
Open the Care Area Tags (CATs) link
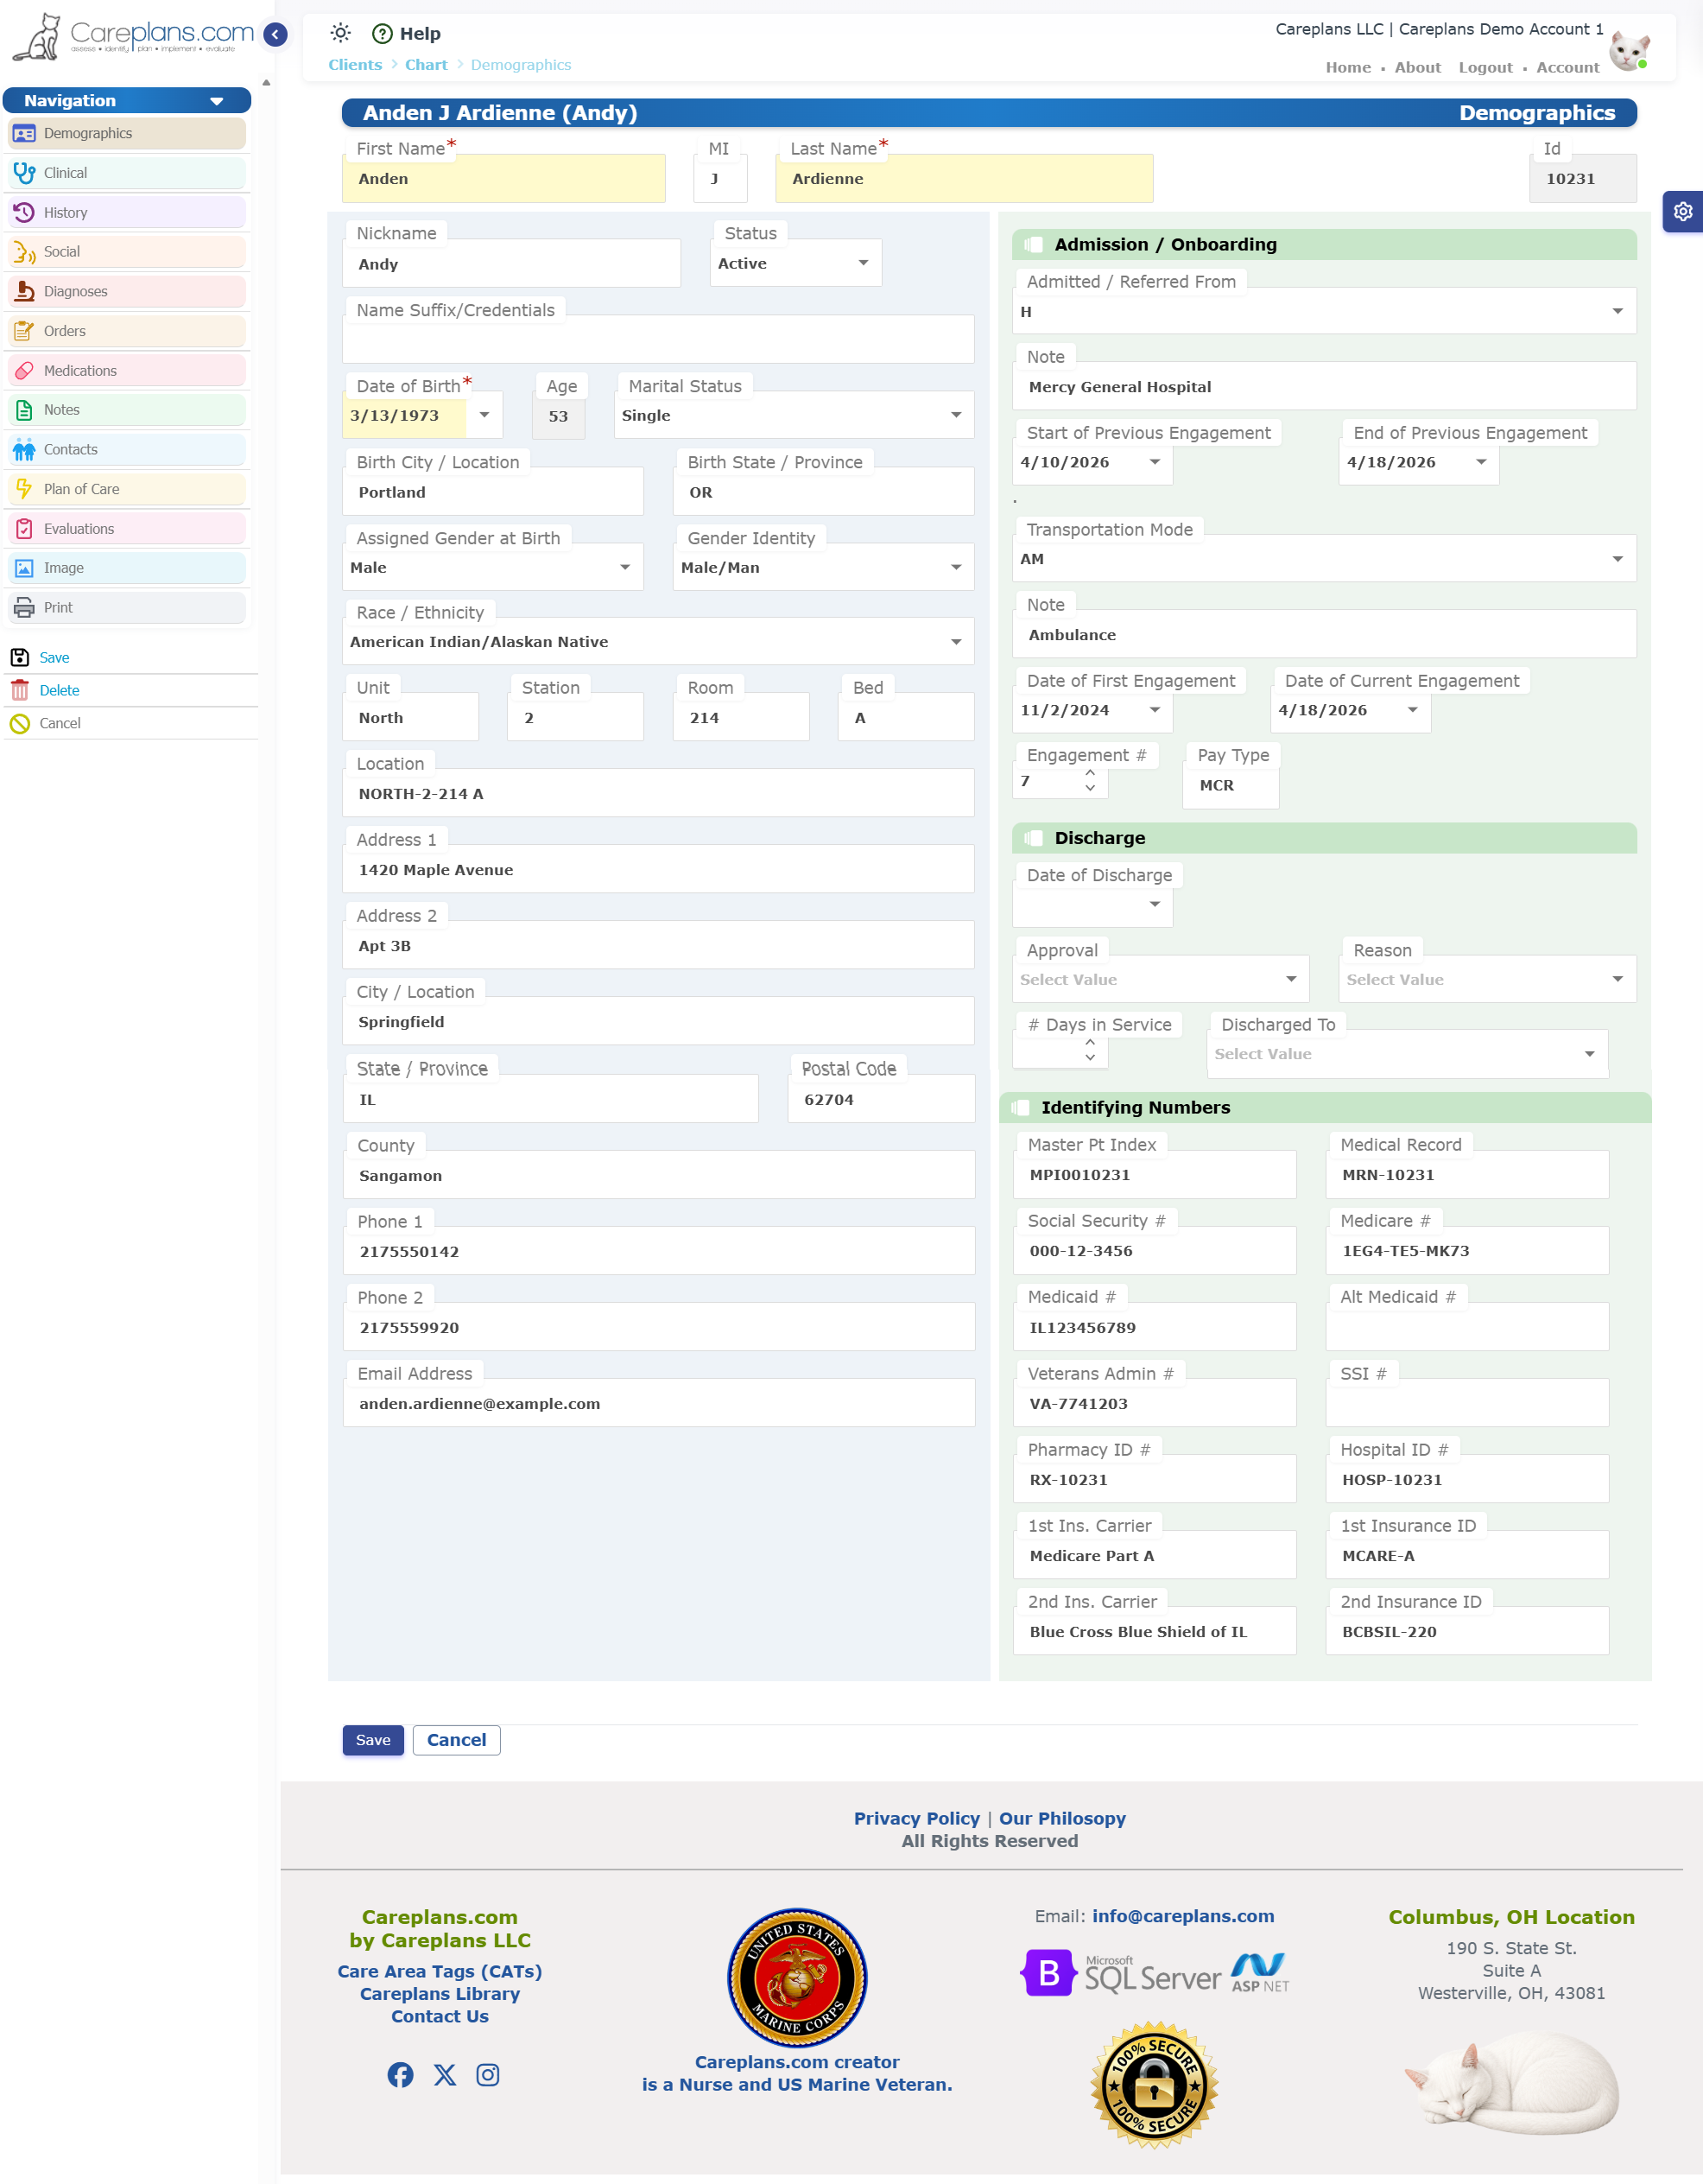440,1971
